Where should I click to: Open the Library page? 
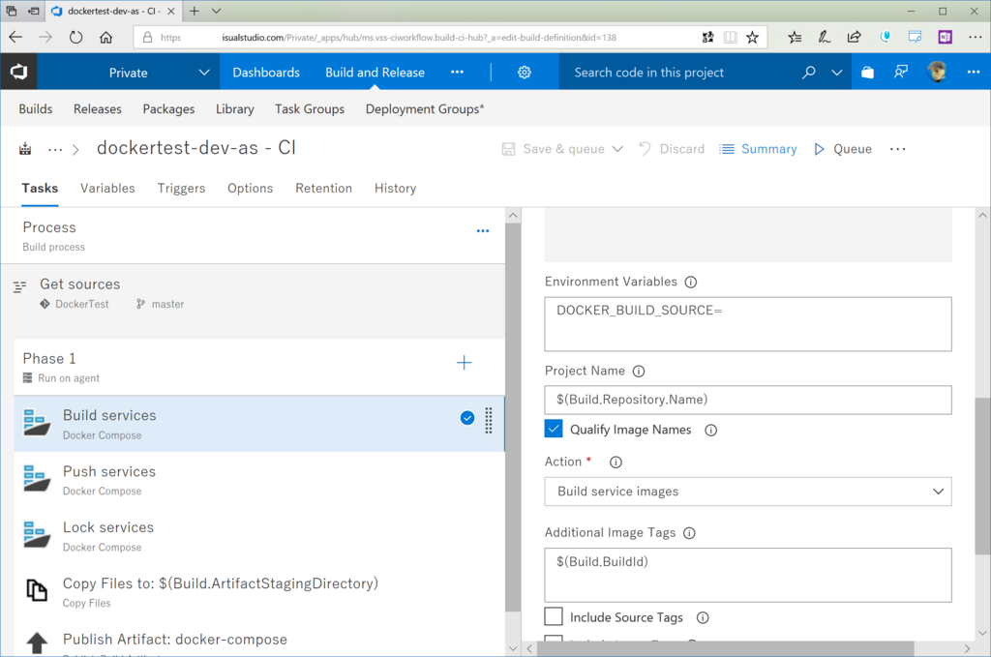[x=234, y=108]
